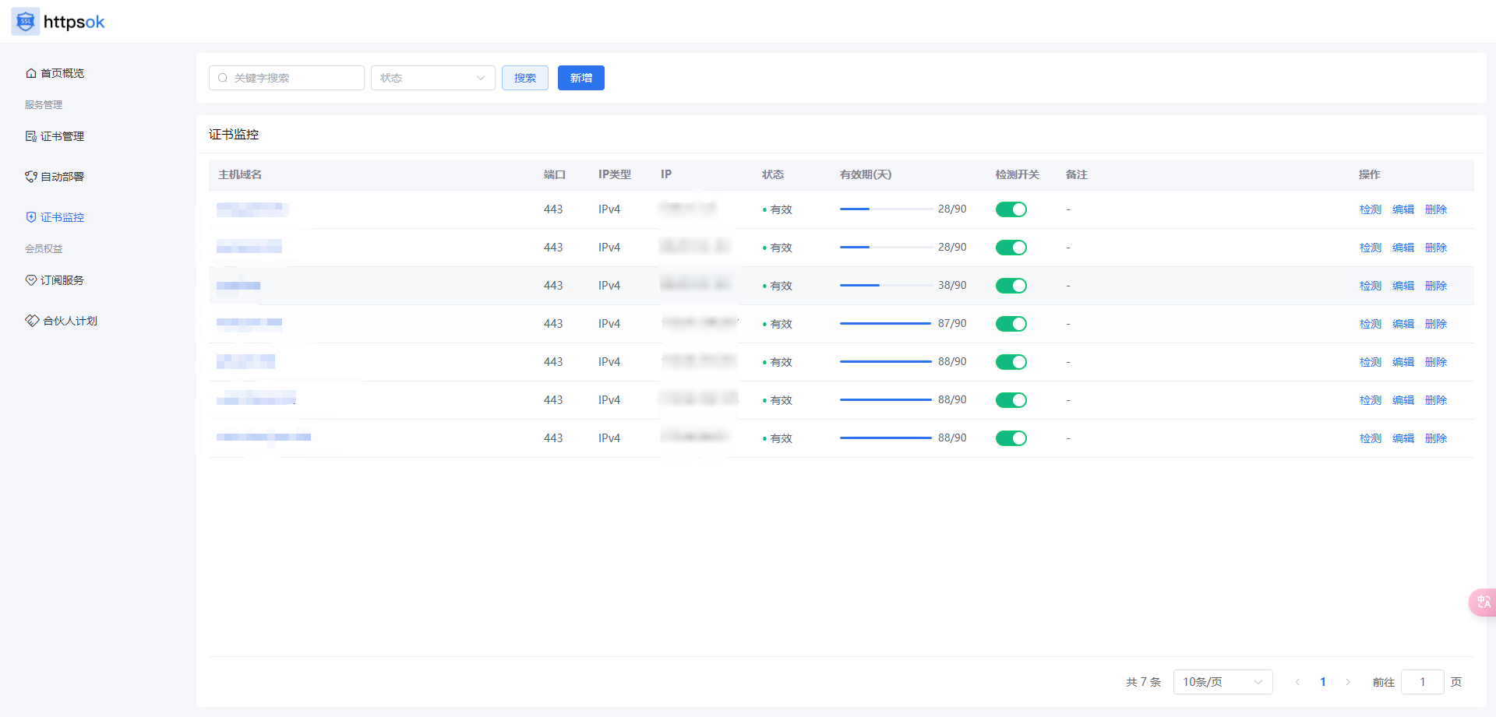
Task: Click the httpsok shield logo icon
Action: point(25,22)
